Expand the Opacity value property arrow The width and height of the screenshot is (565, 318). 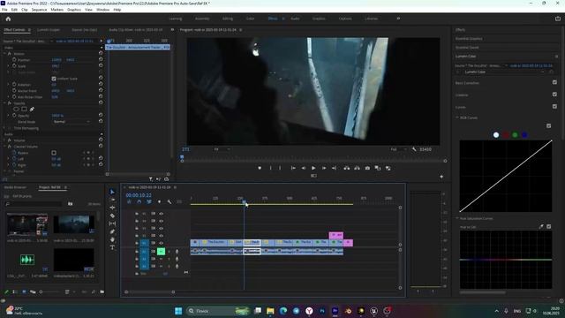8,116
